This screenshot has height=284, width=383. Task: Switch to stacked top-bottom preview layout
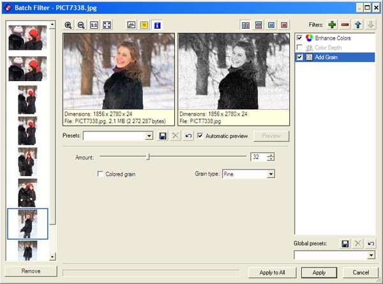(259, 25)
